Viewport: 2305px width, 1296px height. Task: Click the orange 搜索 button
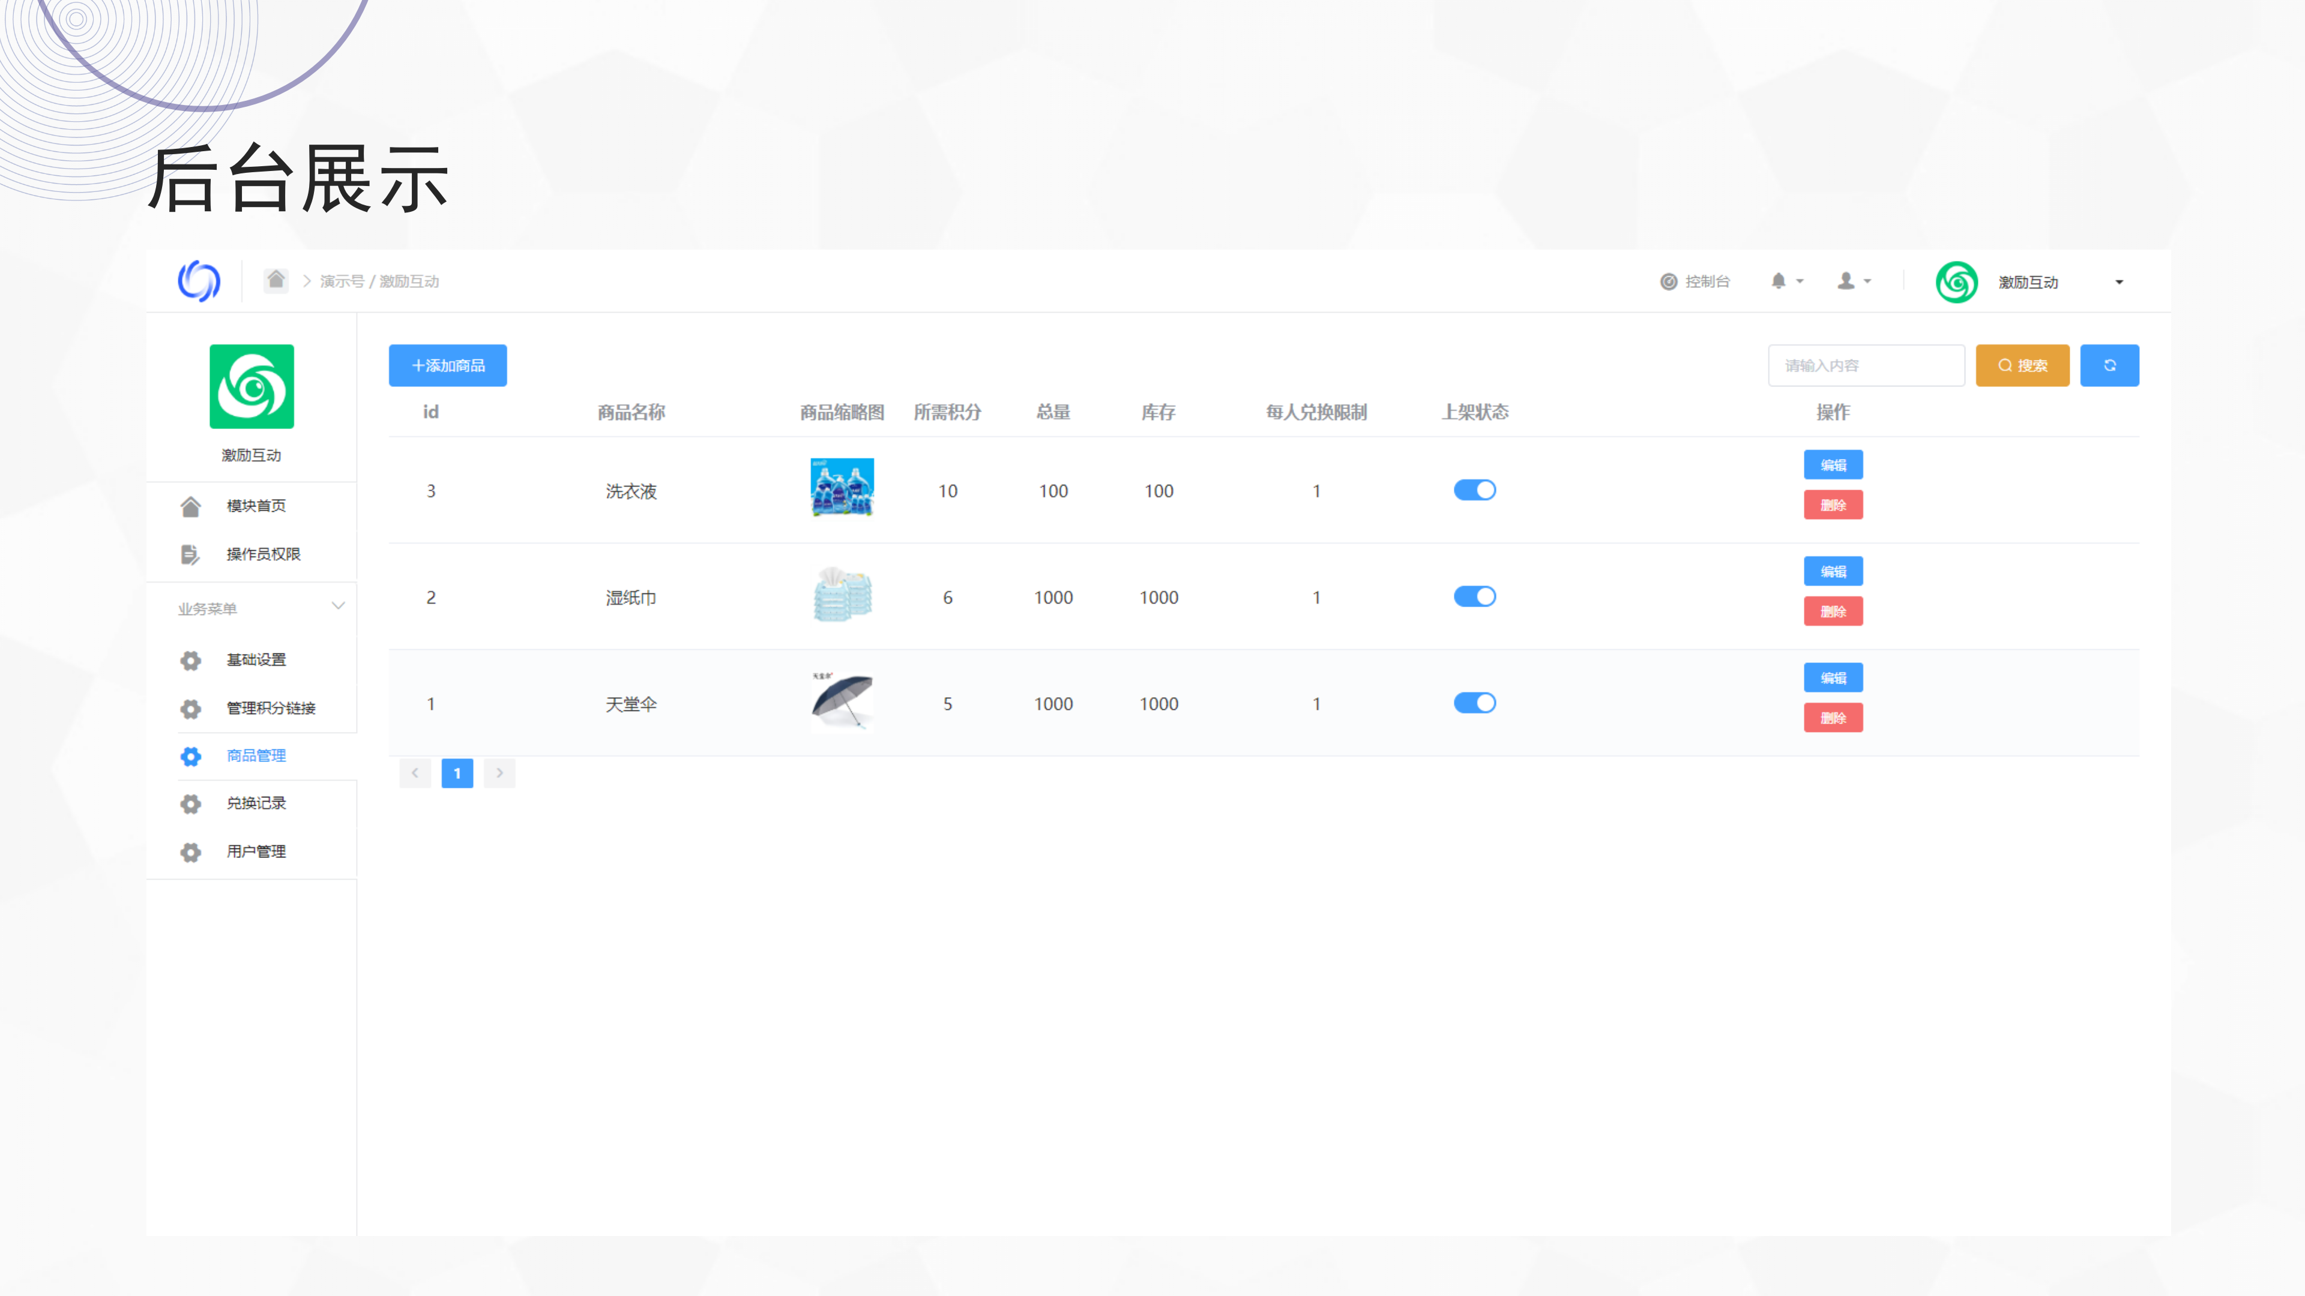2022,365
